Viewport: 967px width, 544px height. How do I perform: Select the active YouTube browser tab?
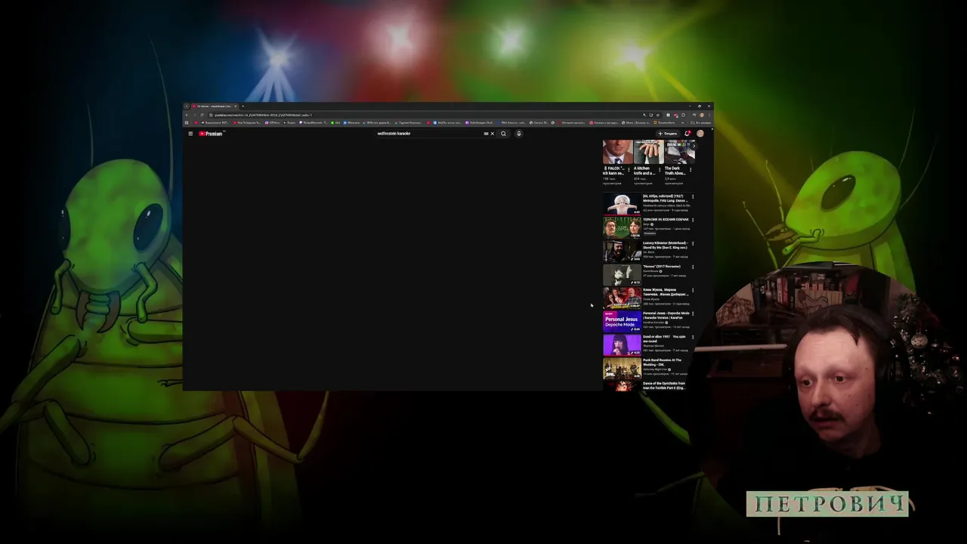pyautogui.click(x=215, y=106)
